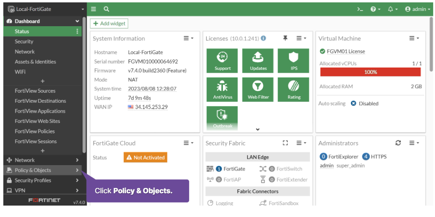Click the Outbreak license tile

pos(222,118)
